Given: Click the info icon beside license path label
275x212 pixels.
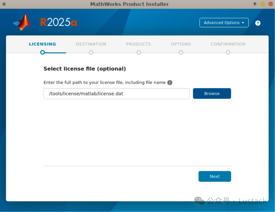Looking at the screenshot, I should tap(170, 82).
